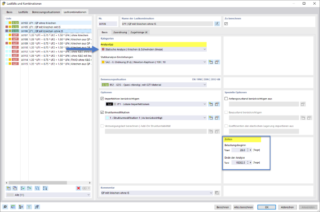Delete the selected combination with the red X
The image size is (320, 212).
78,188
